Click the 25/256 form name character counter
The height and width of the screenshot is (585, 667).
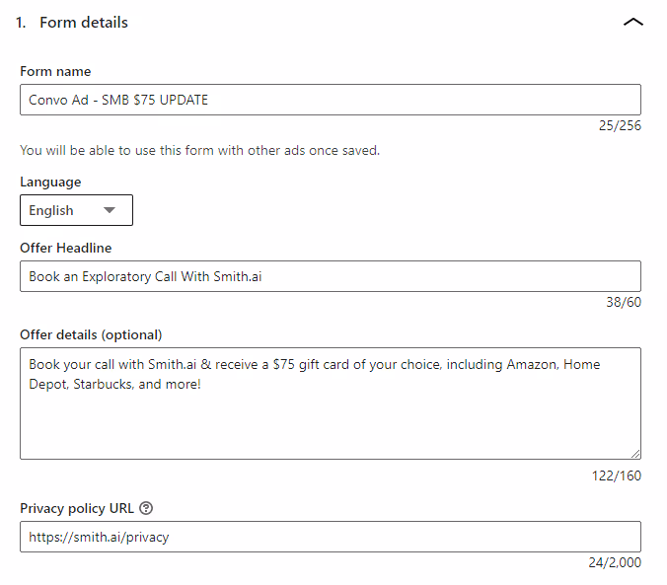(x=620, y=125)
